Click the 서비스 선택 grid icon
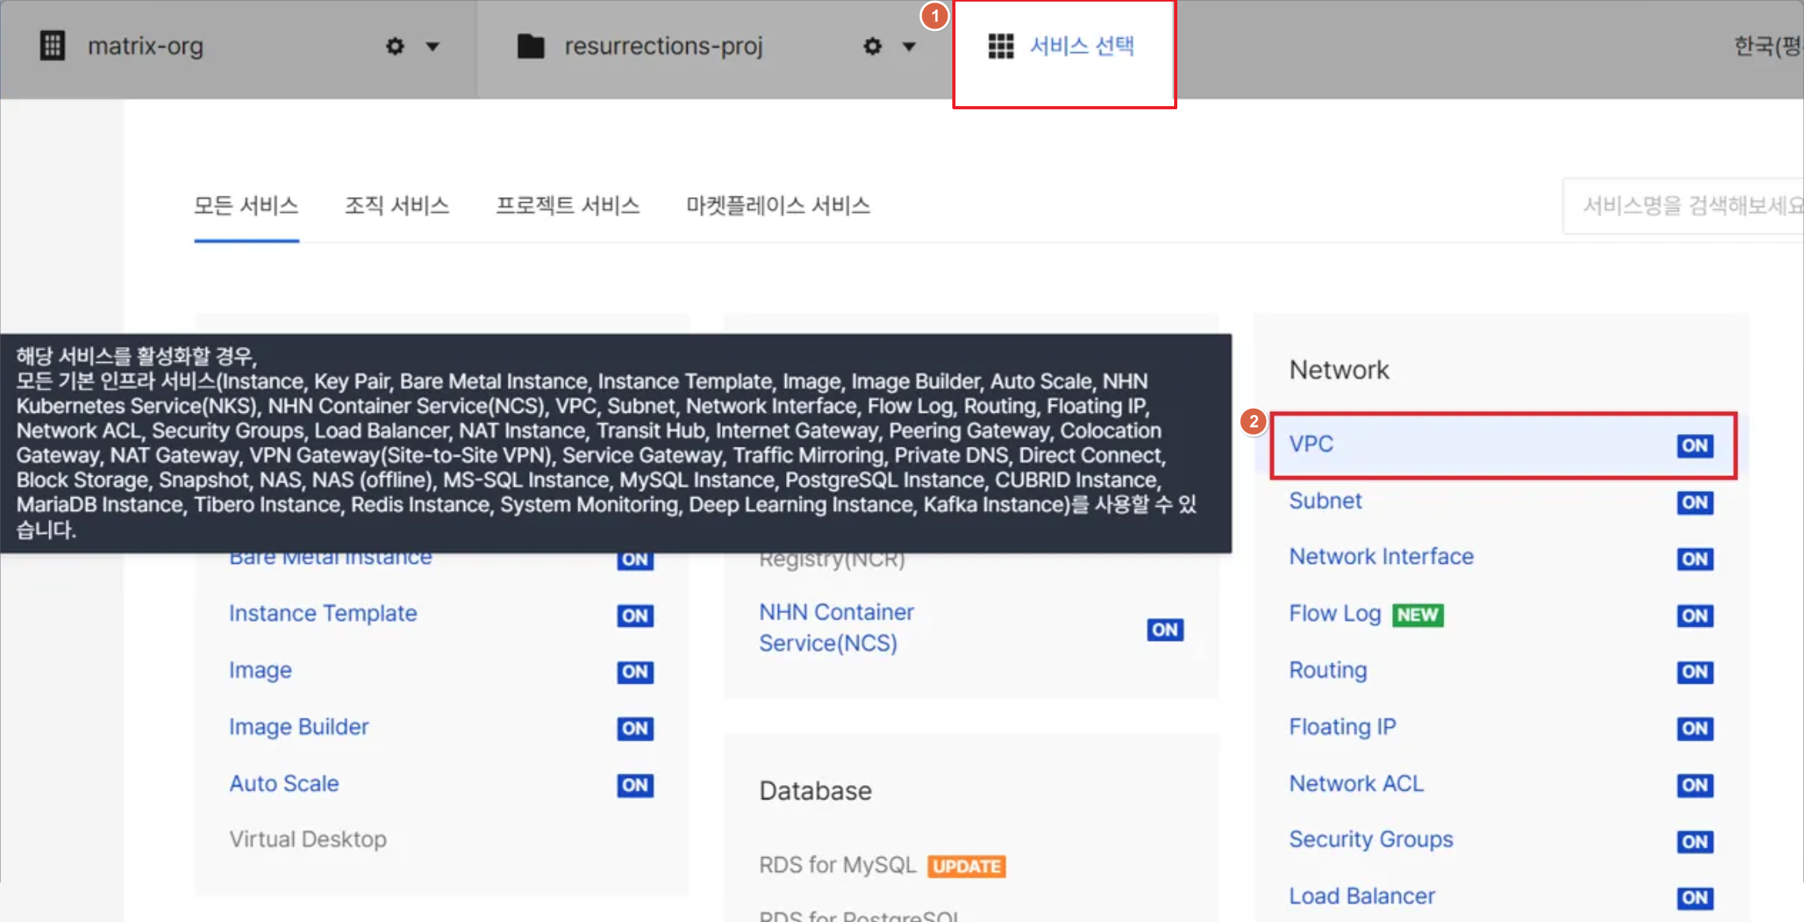 (x=1001, y=47)
